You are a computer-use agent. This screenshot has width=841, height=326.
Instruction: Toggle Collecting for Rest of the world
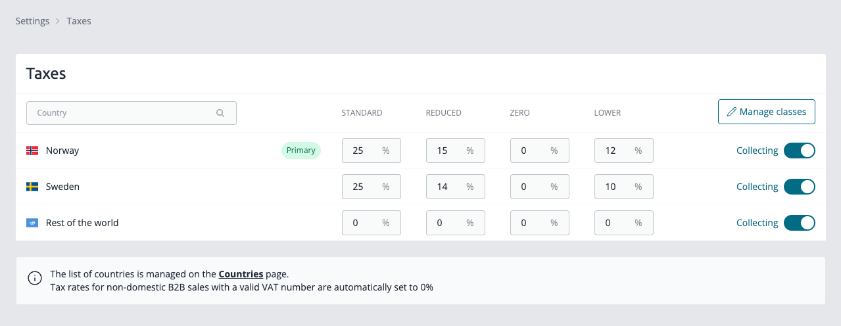(x=800, y=223)
